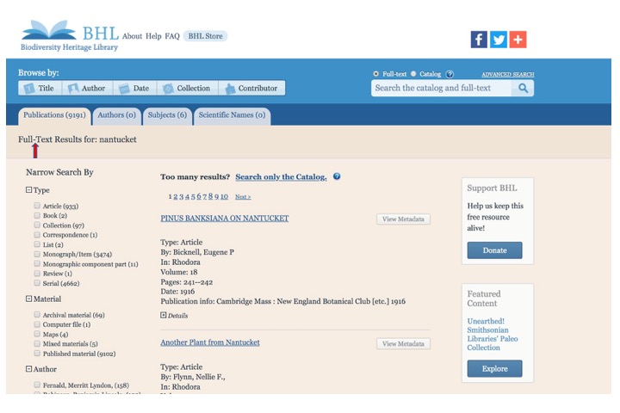This screenshot has height=413, width=620.
Task: Switch to Subjects (6) tab
Action: tap(167, 116)
